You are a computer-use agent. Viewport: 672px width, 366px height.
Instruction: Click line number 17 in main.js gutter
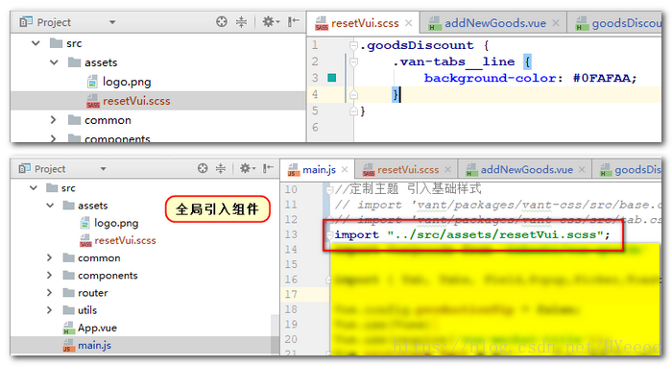point(291,294)
